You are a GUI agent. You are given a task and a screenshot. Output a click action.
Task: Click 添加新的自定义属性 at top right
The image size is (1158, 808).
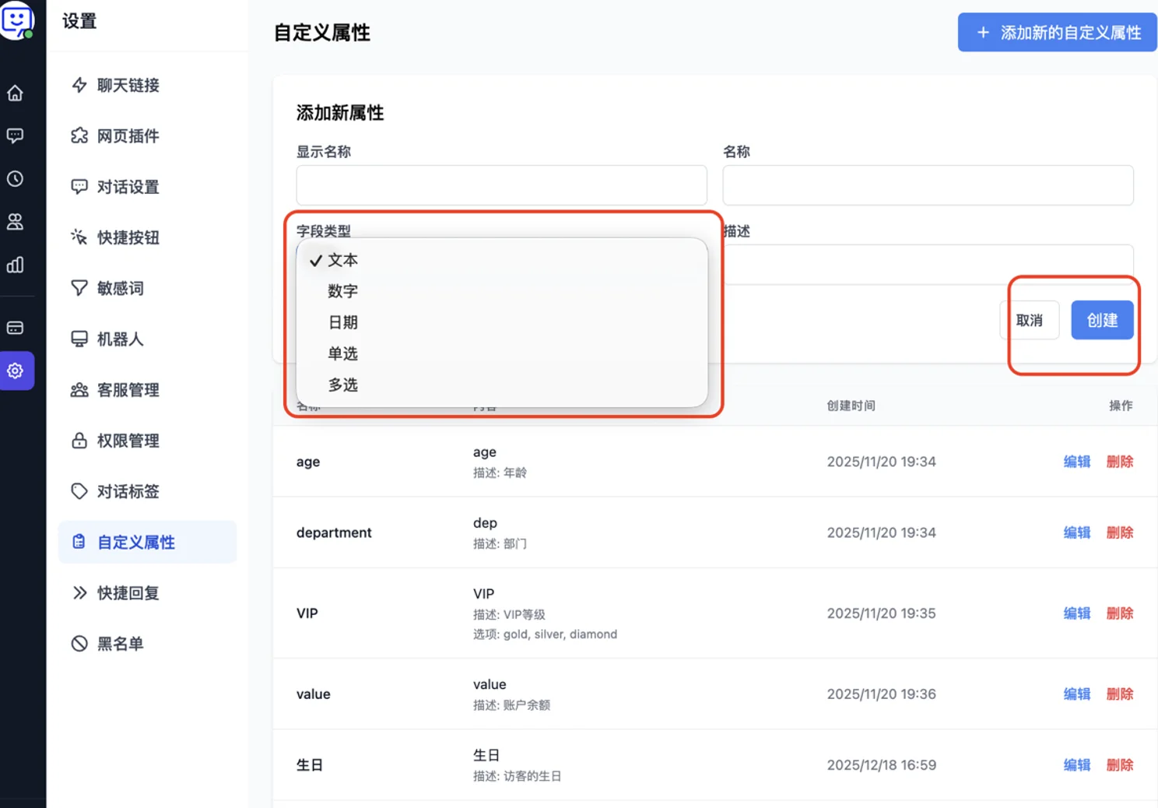coord(1056,32)
